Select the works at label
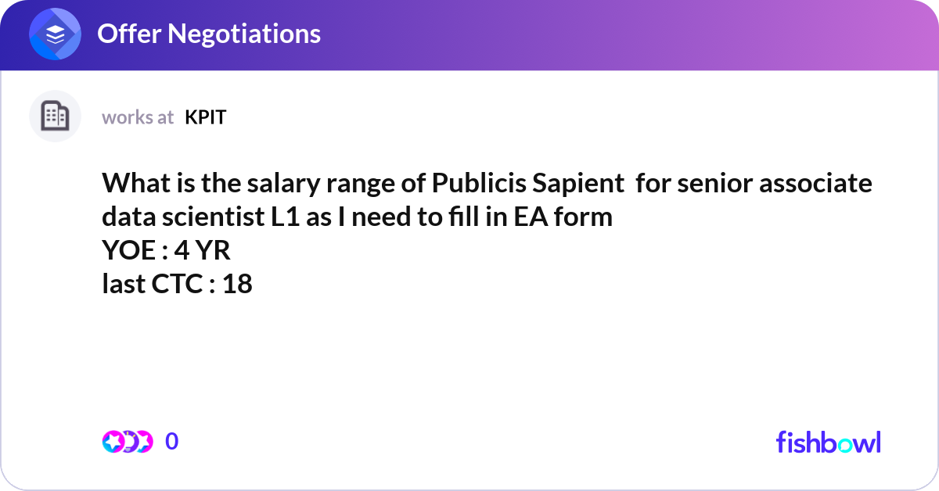The image size is (939, 491). 138,117
